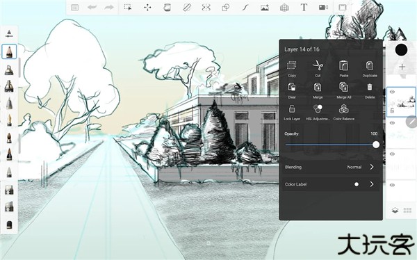
Task: Click the lock icon on the selected layer thumbnail
Action: pos(392,110)
